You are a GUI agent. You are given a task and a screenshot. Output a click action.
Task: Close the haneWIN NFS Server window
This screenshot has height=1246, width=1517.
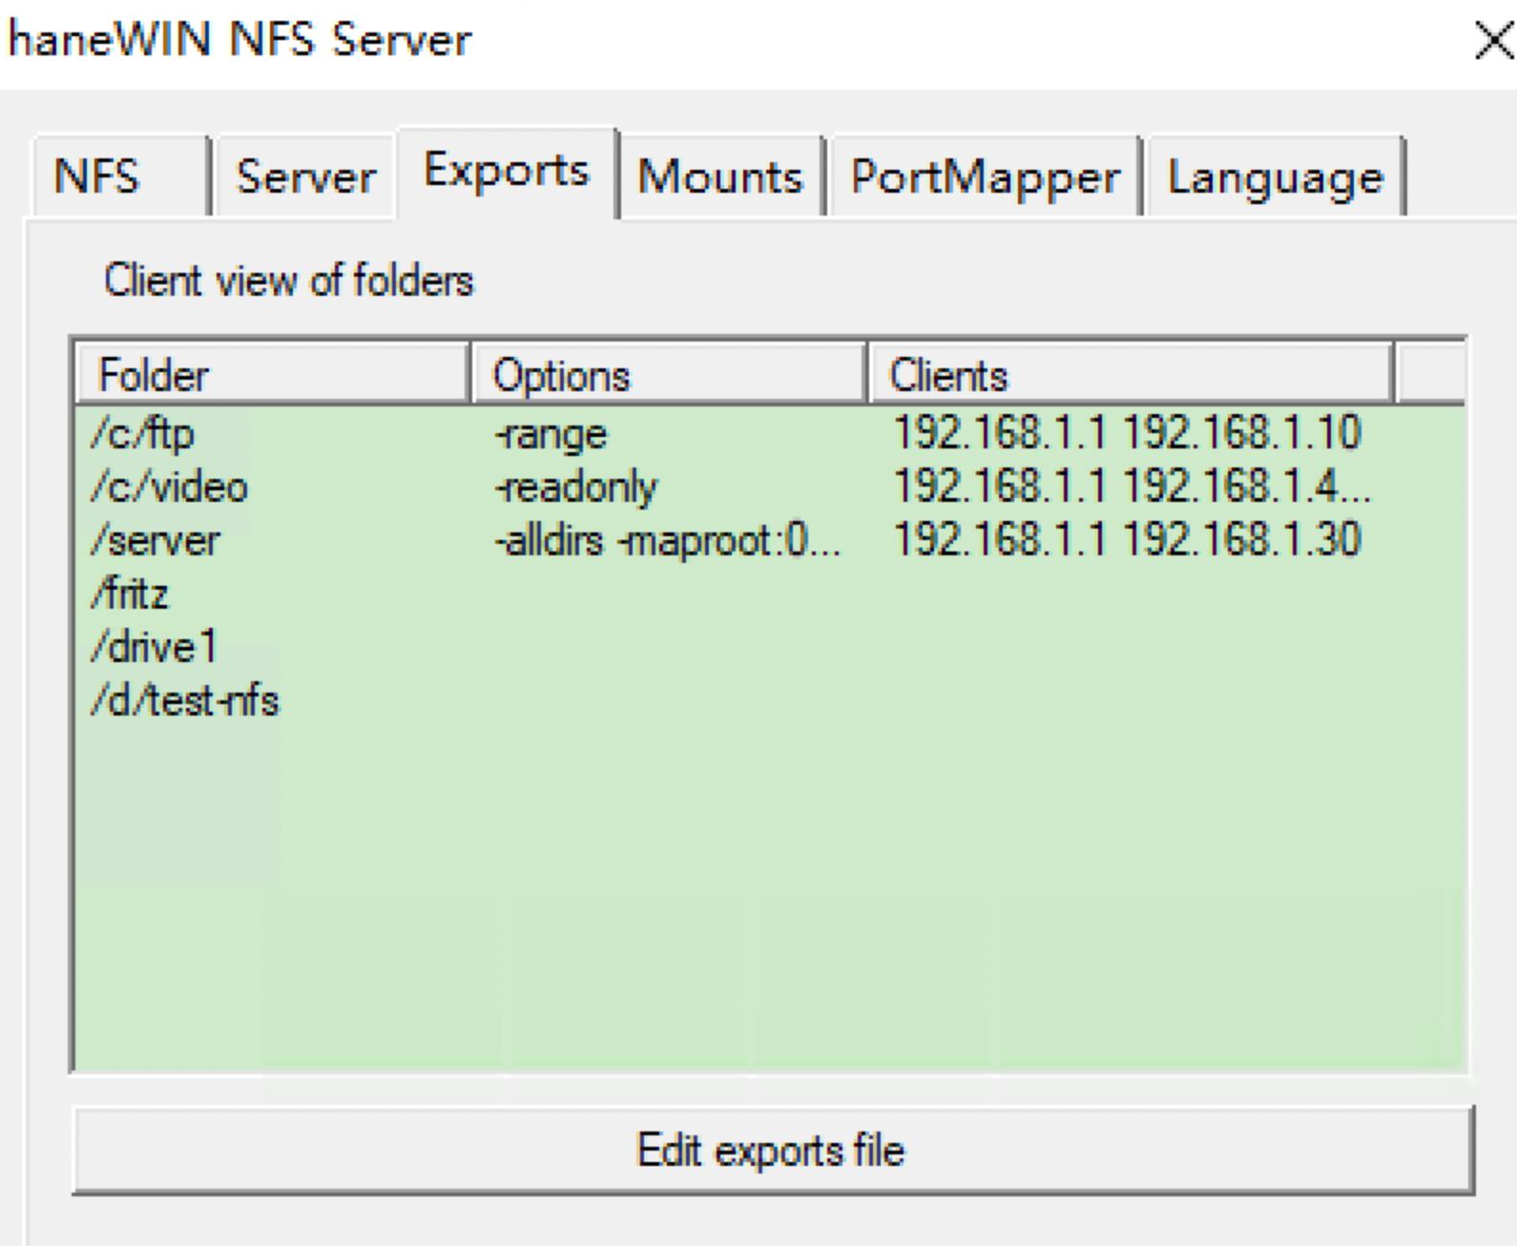coord(1492,40)
